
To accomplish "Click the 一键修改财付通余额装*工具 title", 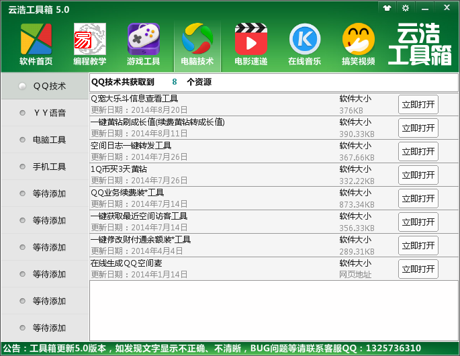I will (x=141, y=240).
